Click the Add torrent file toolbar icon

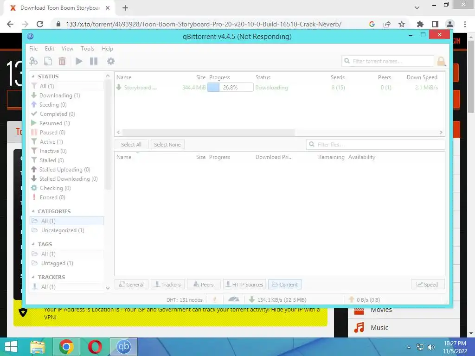pyautogui.click(x=48, y=61)
